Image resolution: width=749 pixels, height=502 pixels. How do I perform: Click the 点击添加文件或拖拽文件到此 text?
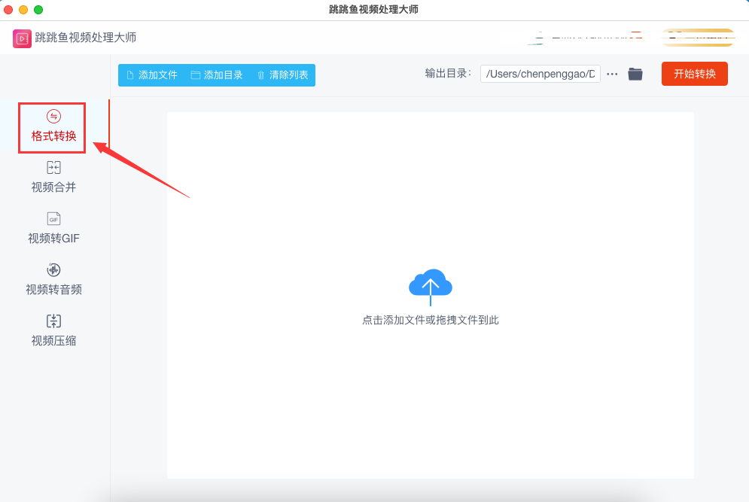click(x=431, y=320)
